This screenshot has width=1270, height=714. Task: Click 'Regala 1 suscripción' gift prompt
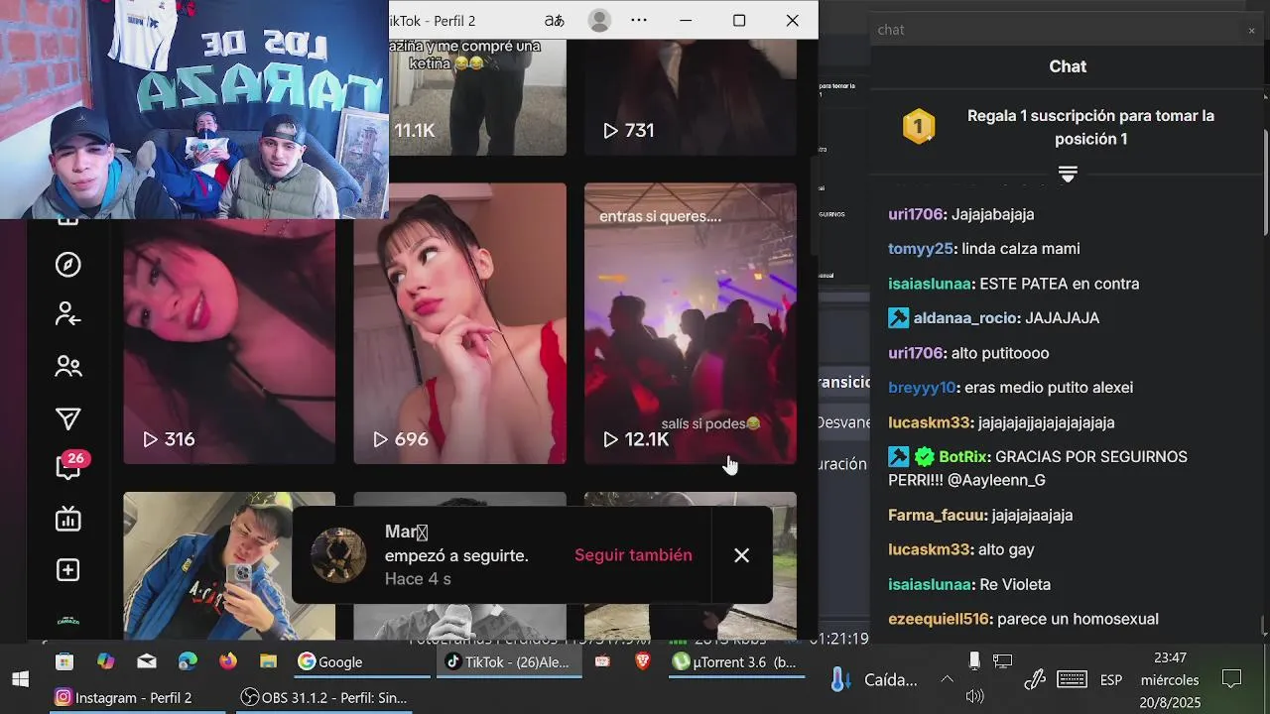pyautogui.click(x=1090, y=127)
